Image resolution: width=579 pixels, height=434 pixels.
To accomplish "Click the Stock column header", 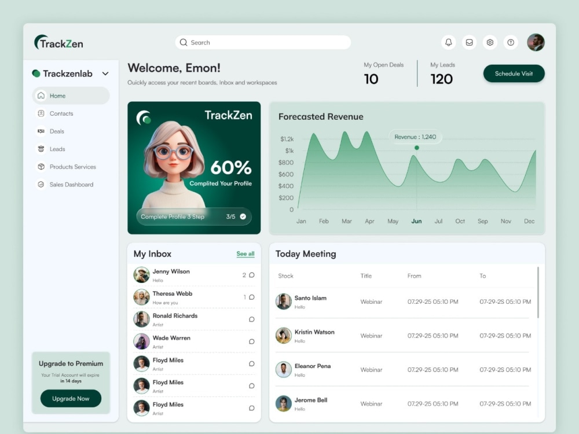I will (x=286, y=275).
